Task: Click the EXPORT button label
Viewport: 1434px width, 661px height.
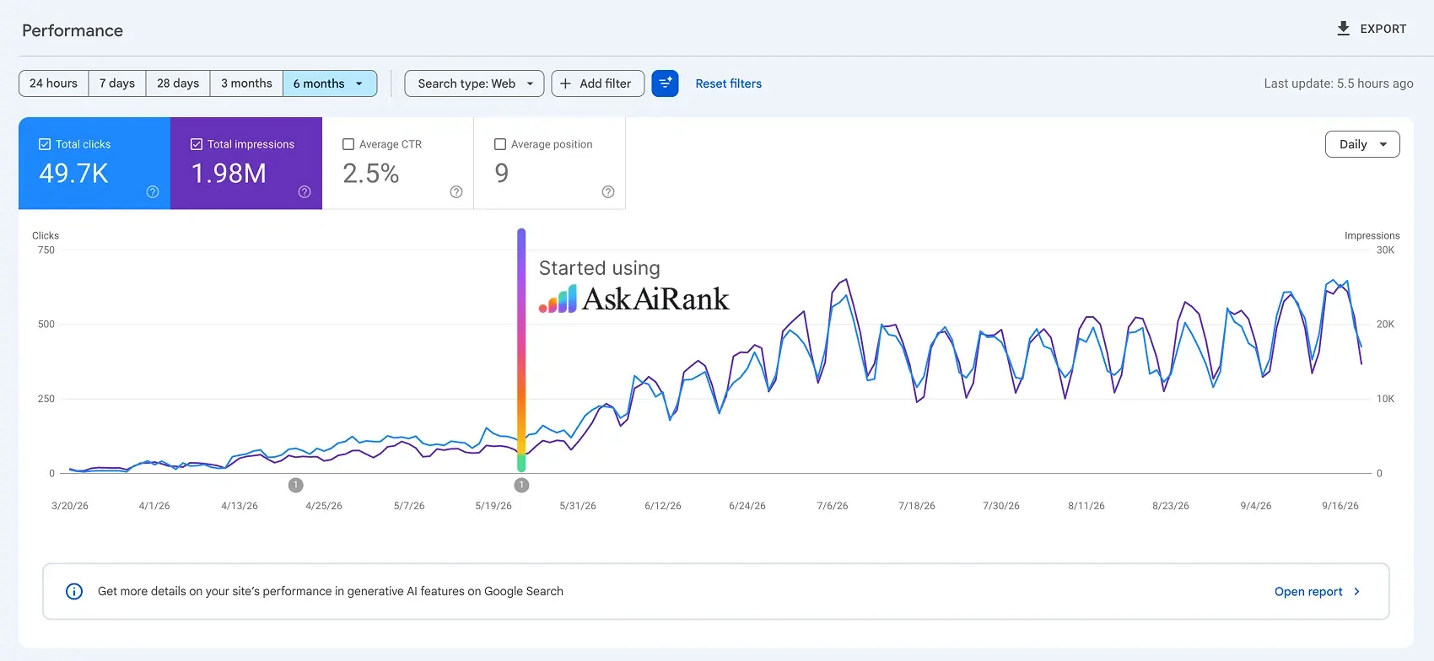Action: pyautogui.click(x=1383, y=29)
